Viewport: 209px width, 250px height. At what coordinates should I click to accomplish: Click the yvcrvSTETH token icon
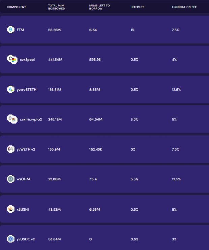10,89
